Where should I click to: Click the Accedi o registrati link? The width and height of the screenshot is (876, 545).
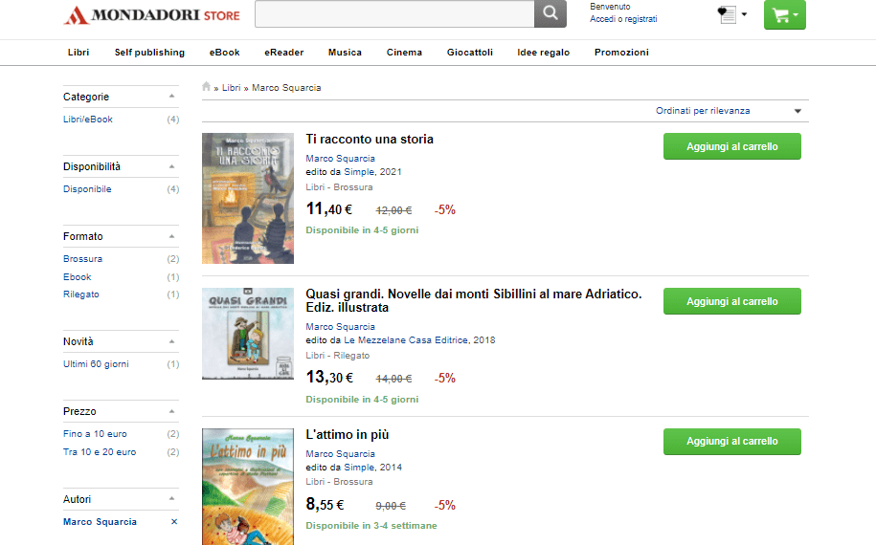pyautogui.click(x=623, y=19)
